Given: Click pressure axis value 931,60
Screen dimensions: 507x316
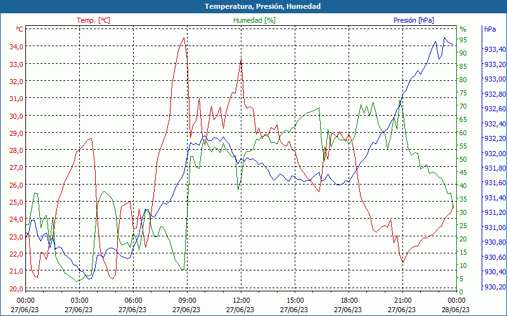Looking at the screenshot, I should coord(495,183).
